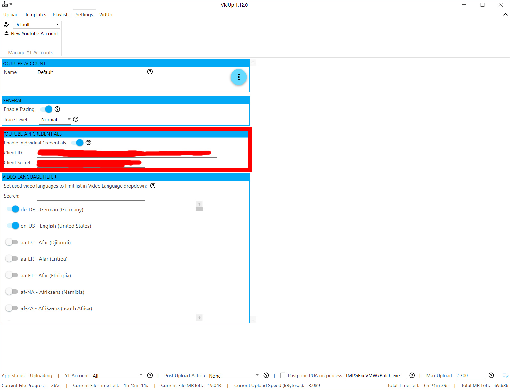Disable de-DE German (Germany) language
This screenshot has height=390, width=510.
click(x=13, y=209)
